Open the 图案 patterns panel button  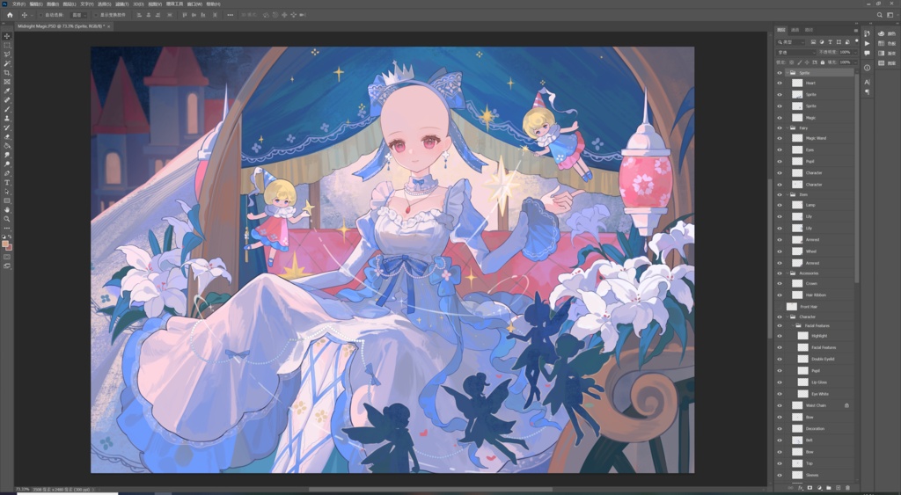887,62
